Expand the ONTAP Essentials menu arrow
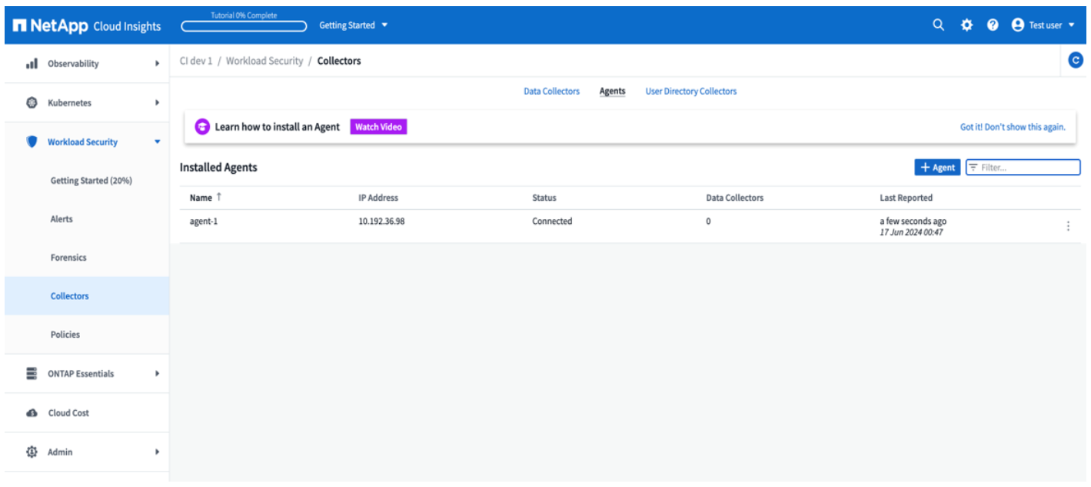Viewport: 1091px width, 487px height. (158, 374)
